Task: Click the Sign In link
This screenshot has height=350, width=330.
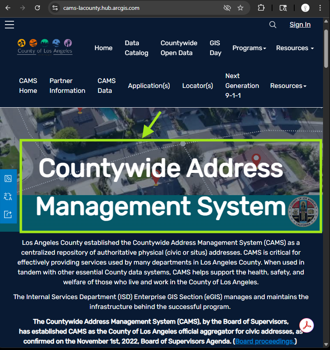Action: tap(300, 25)
